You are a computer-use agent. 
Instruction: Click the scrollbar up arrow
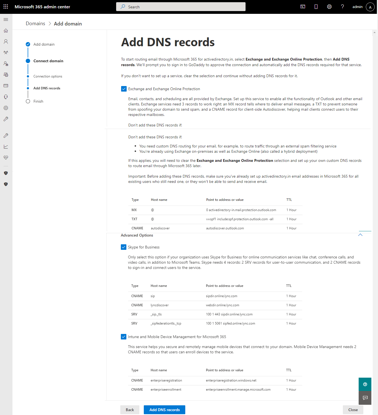[374, 33]
